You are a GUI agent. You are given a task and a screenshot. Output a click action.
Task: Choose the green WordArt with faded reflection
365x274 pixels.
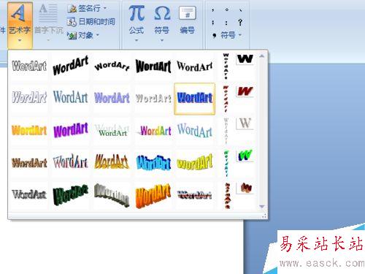point(112,131)
